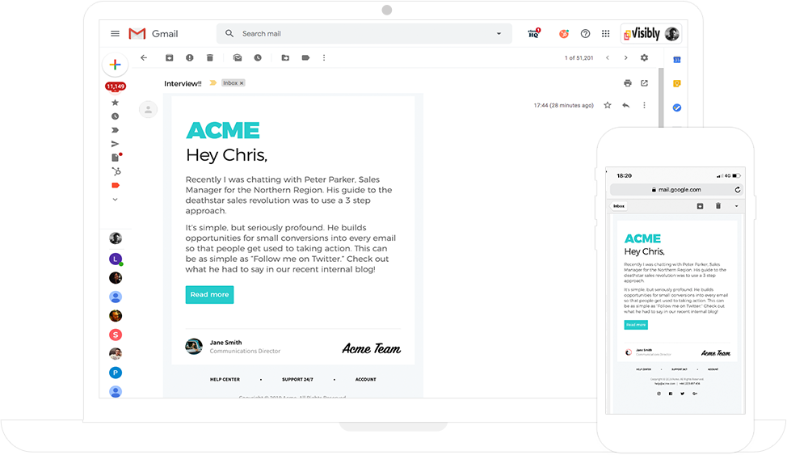Viewport: 787px width, 455px height.
Task: Click the ACCOUNT footer link
Action: point(365,380)
